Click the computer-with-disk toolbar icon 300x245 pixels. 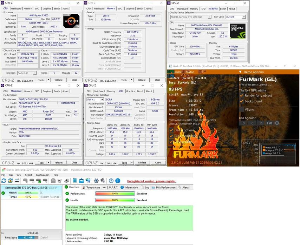click(66, 181)
